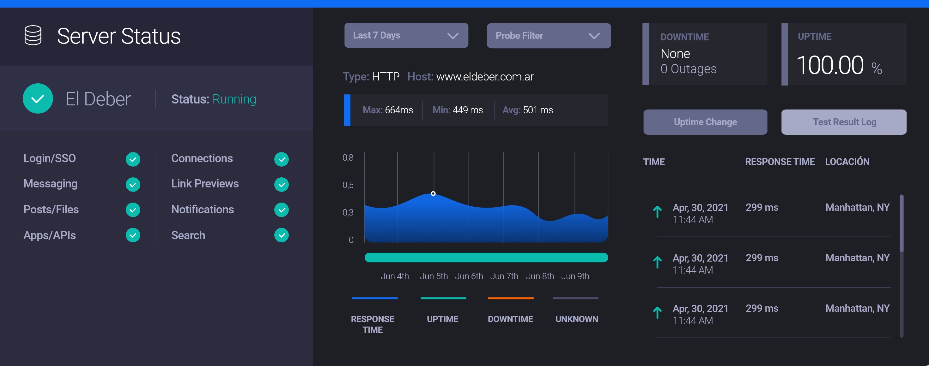Click the Messaging green check icon
929x366 pixels.
(133, 185)
